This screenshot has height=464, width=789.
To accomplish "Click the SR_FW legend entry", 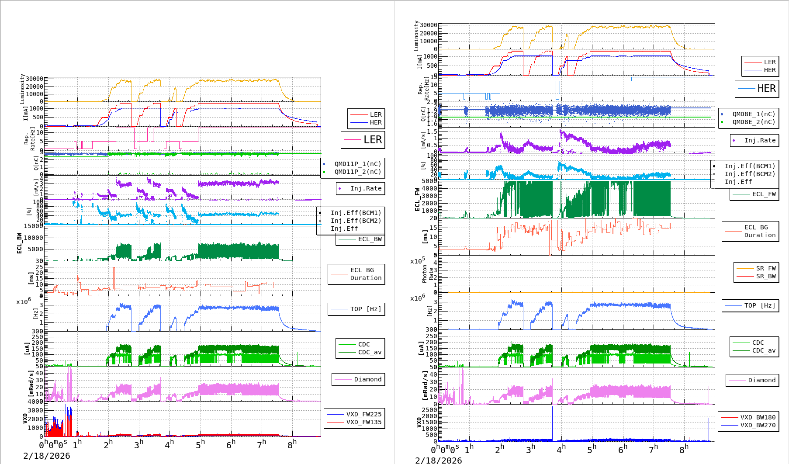I will 765,268.
